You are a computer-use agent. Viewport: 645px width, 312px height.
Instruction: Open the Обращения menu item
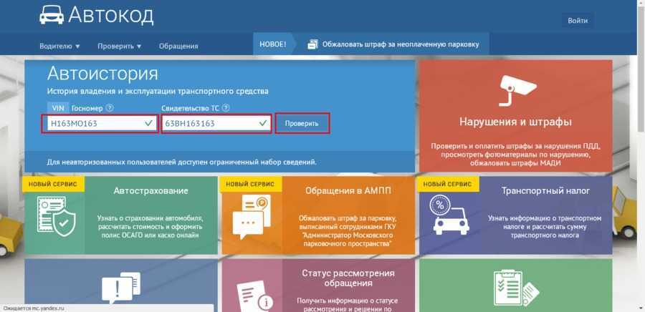click(x=178, y=47)
